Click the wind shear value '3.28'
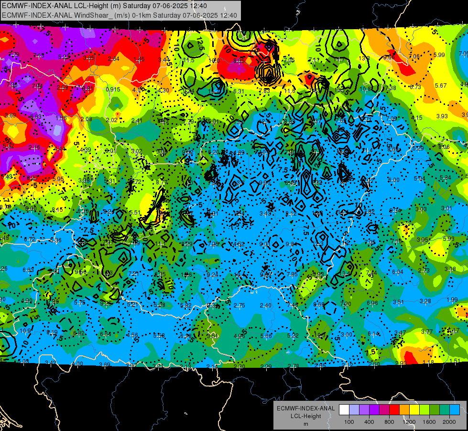The image size is (468, 431). 425,301
